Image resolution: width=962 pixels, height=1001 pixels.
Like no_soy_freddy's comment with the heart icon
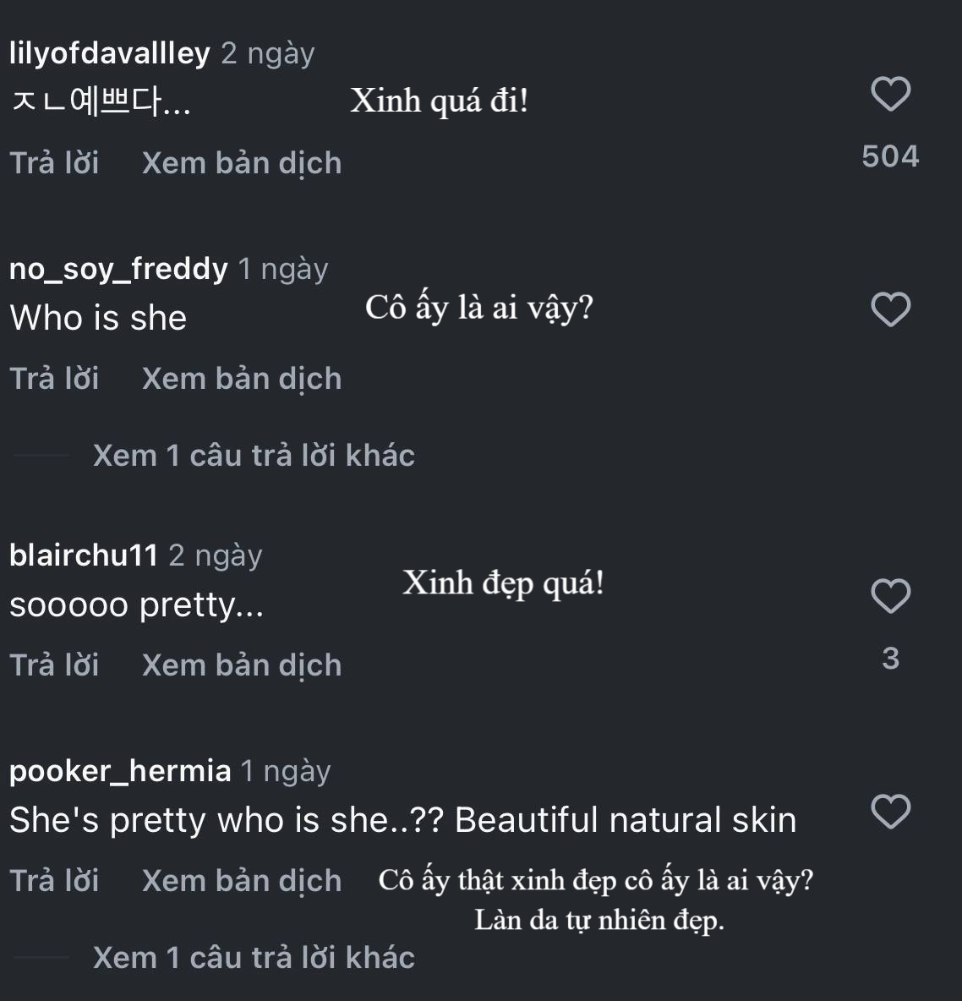[x=890, y=311]
